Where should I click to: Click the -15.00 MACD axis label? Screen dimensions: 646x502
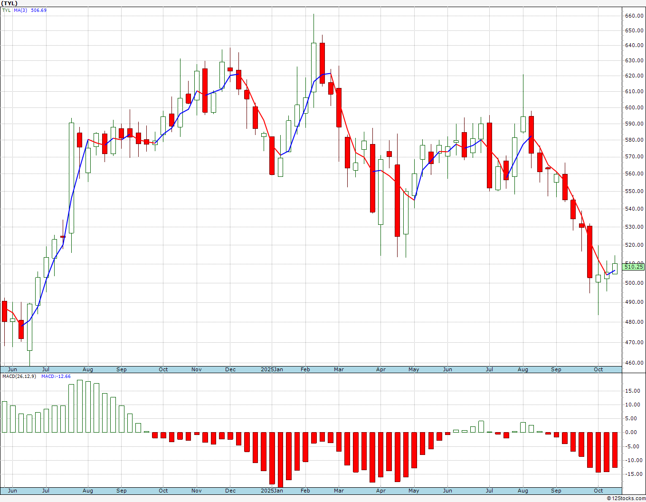click(635, 474)
